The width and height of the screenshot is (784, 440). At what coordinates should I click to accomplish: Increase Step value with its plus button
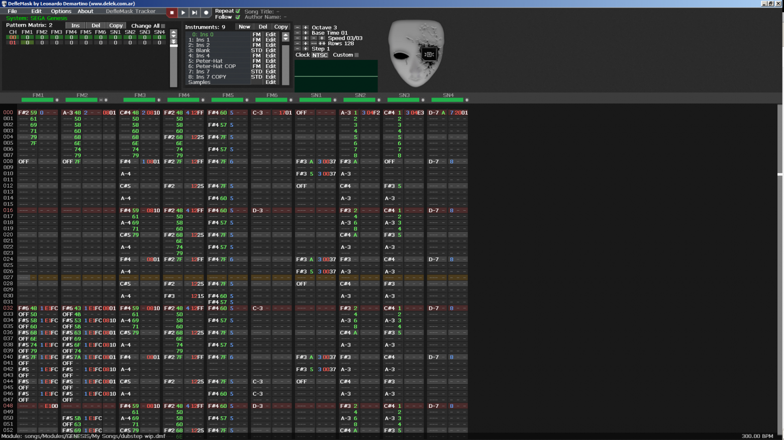(306, 49)
